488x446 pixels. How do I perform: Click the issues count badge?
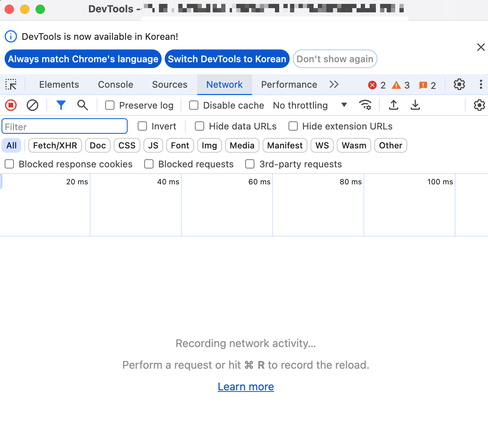pos(427,85)
